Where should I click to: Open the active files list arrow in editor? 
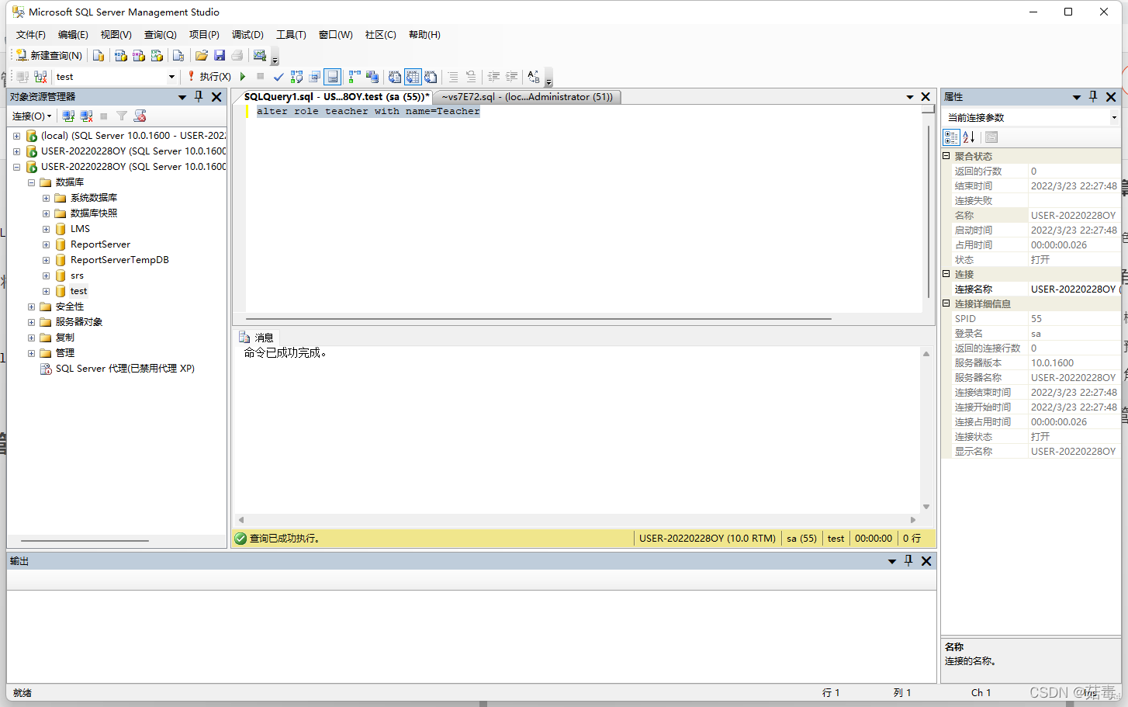tap(910, 97)
